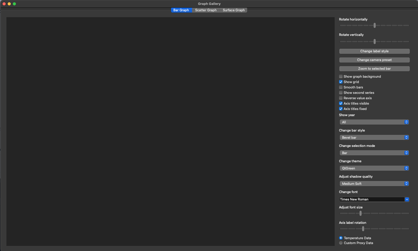Click the Times New Roman font field
Screen dimensions: 418x251
pyautogui.click(x=372, y=199)
